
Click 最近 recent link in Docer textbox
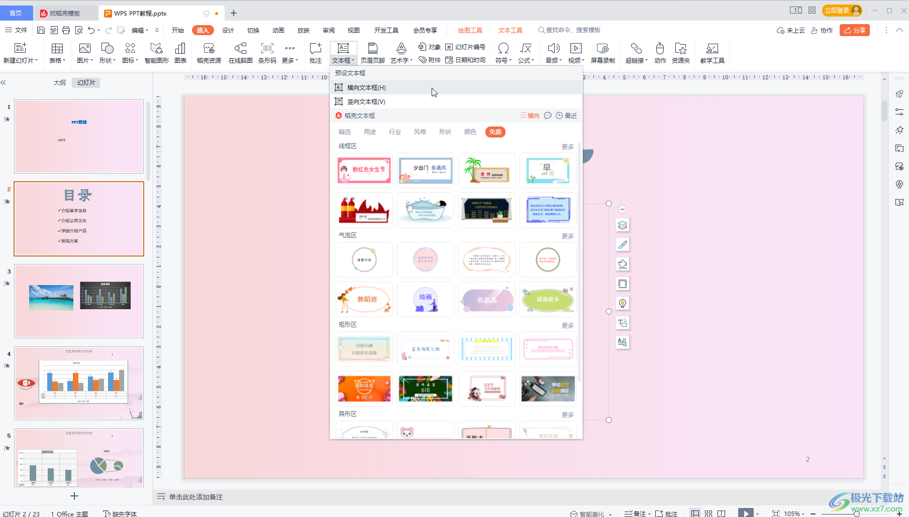(566, 116)
